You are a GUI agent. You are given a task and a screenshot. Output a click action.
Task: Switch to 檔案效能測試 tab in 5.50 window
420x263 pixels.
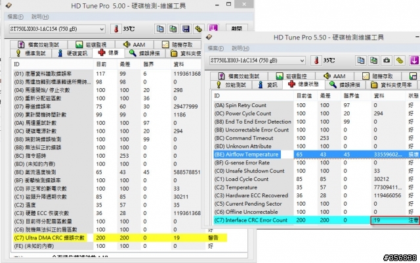239,76
